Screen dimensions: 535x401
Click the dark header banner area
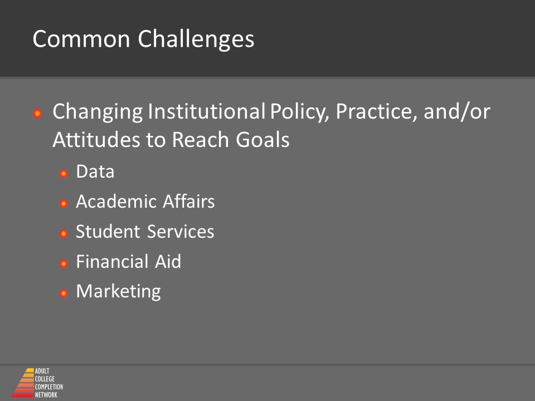tap(267, 38)
